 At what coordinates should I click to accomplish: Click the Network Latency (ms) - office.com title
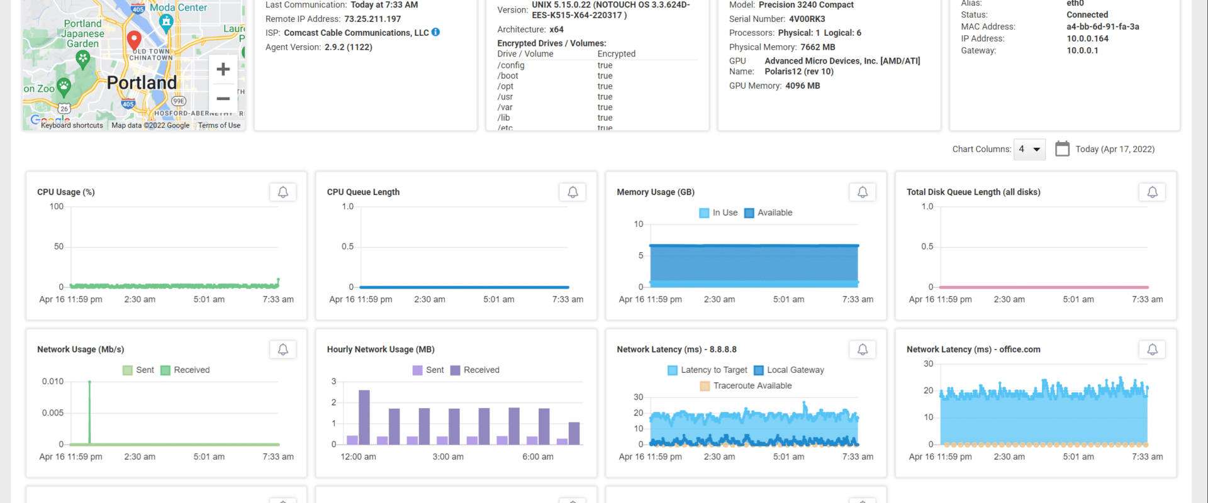tap(973, 350)
